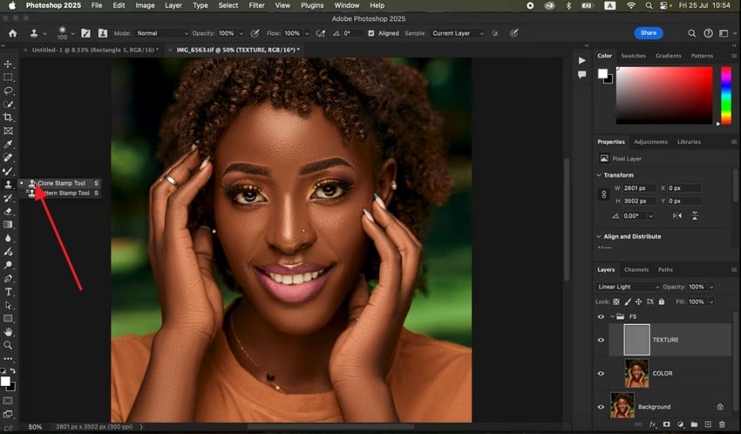Image resolution: width=741 pixels, height=434 pixels.
Task: Collapse the Transform section
Action: pyautogui.click(x=599, y=175)
